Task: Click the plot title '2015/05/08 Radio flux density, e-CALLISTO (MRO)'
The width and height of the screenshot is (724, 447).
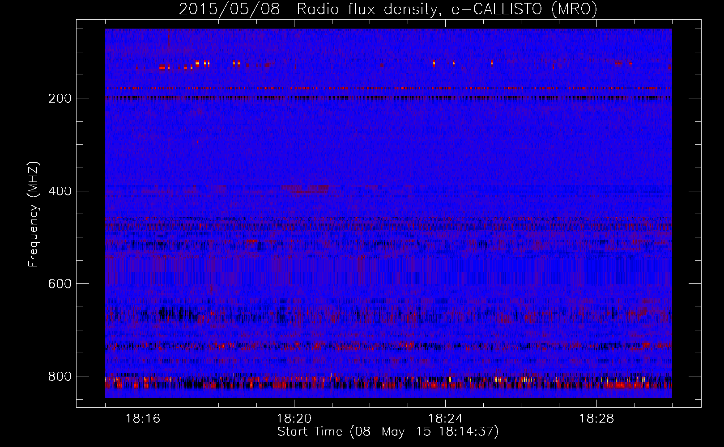Action: pyautogui.click(x=388, y=9)
